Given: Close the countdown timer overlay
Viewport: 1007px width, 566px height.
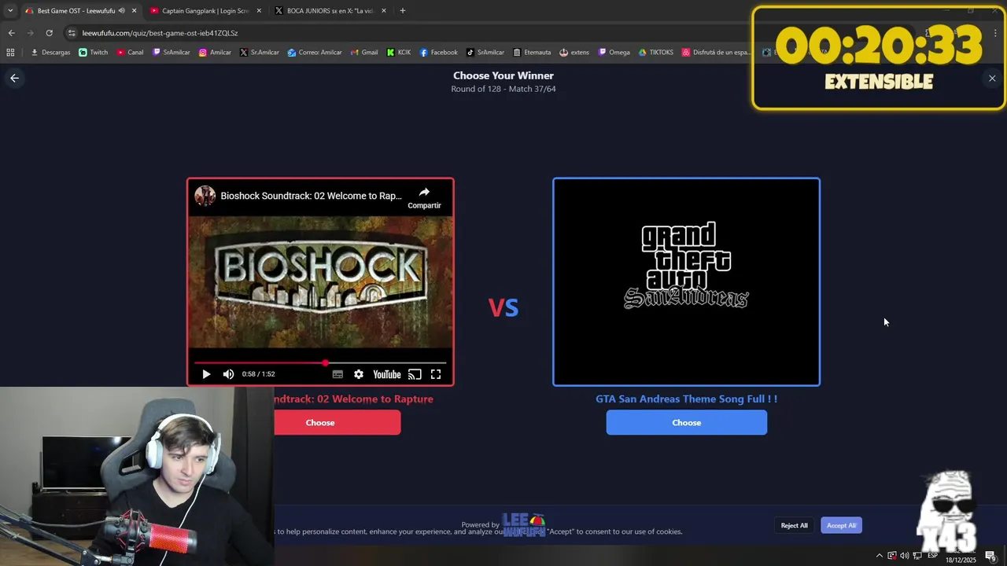Looking at the screenshot, I should 992,78.
